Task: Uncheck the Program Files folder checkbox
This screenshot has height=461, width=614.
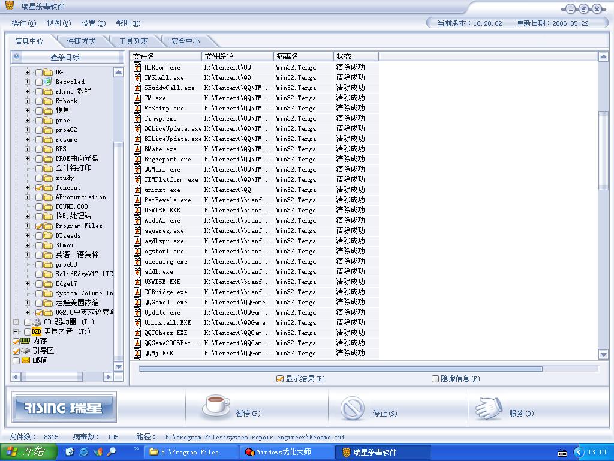Action: 39,226
